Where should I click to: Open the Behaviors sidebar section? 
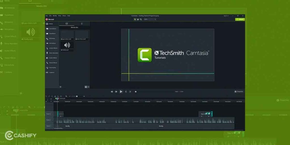coord(52,39)
